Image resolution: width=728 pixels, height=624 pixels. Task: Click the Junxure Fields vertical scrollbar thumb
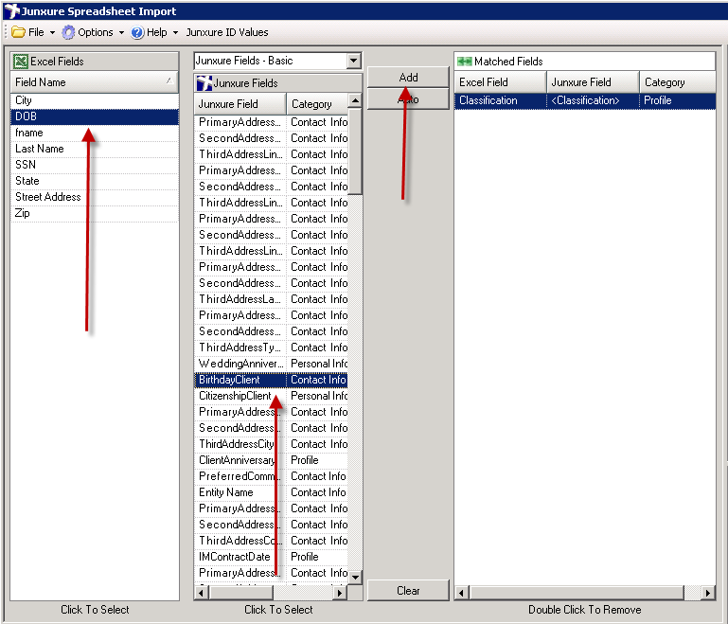pos(355,152)
